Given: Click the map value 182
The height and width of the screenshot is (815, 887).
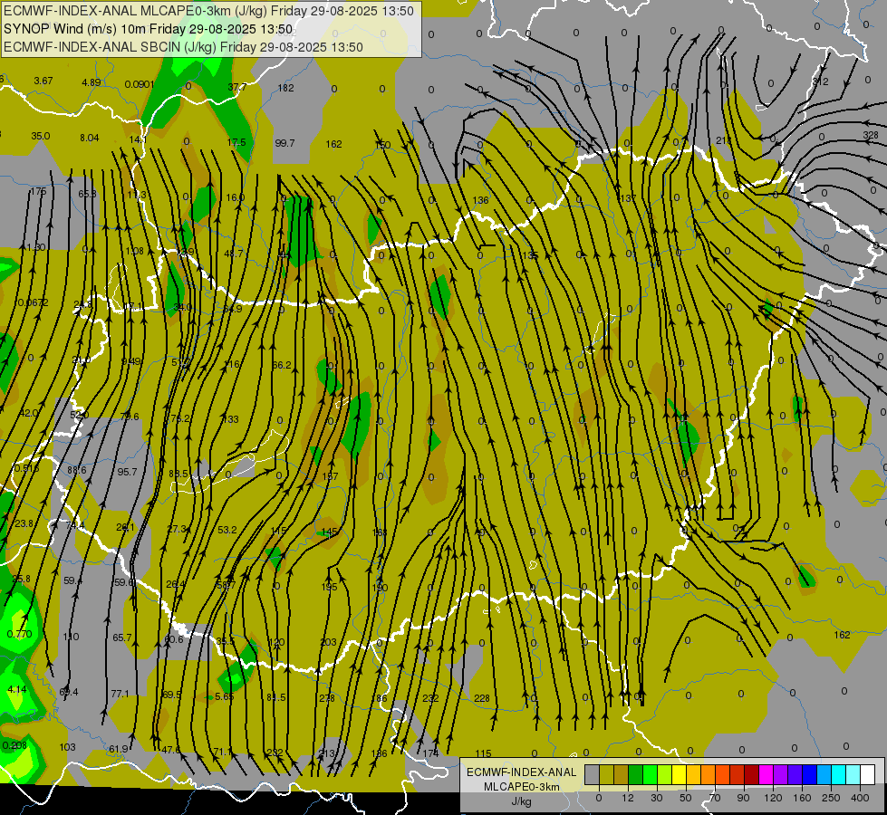Looking at the screenshot, I should (x=285, y=88).
